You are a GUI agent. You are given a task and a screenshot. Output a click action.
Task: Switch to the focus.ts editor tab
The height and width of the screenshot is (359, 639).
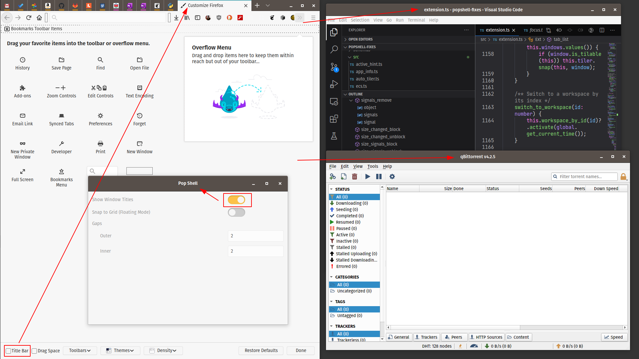click(x=533, y=30)
